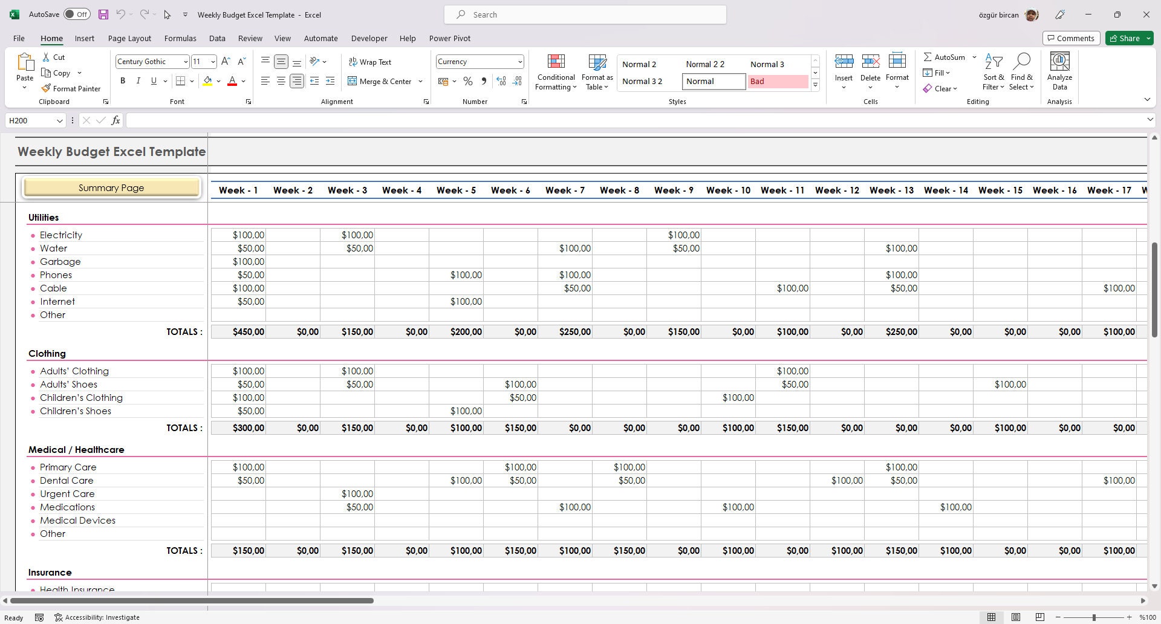Switch to the Formulas tab
This screenshot has height=624, width=1161.
pyautogui.click(x=180, y=38)
